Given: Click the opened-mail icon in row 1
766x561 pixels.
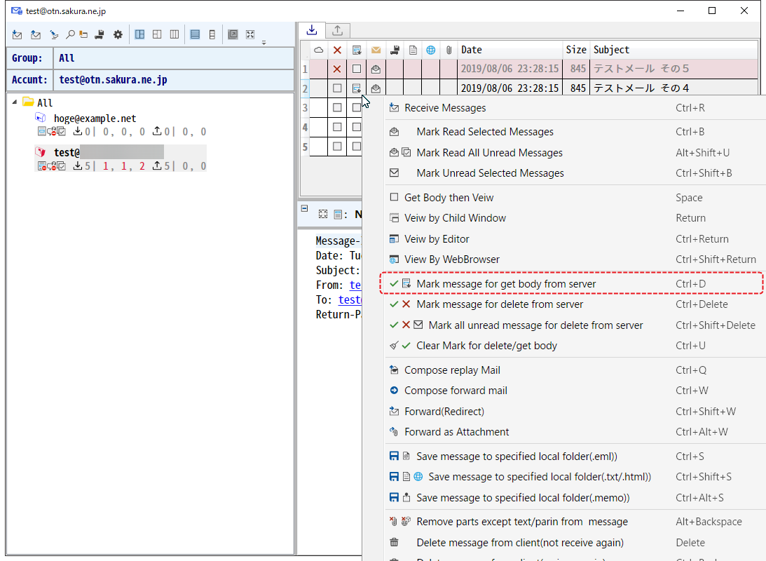Looking at the screenshot, I should click(376, 69).
